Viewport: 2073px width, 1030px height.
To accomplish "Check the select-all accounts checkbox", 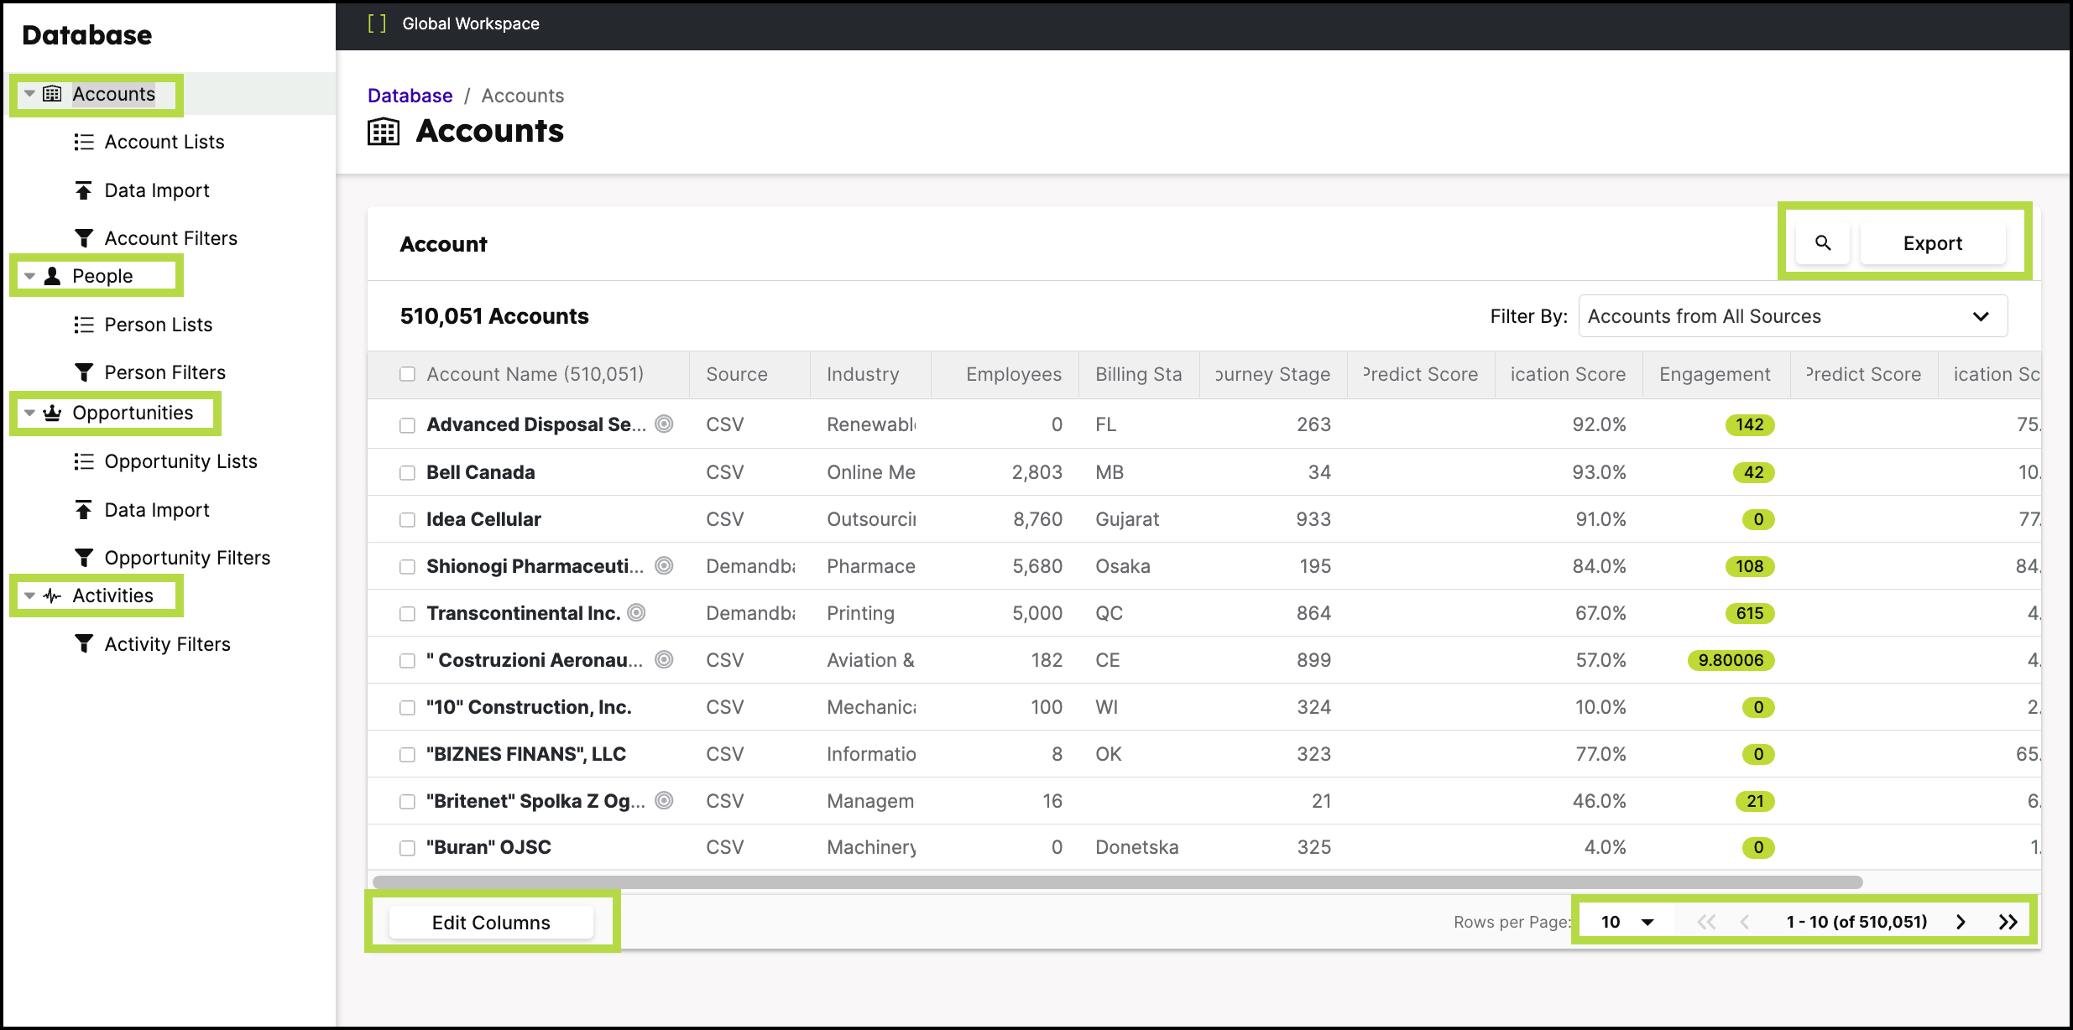I will tap(406, 373).
